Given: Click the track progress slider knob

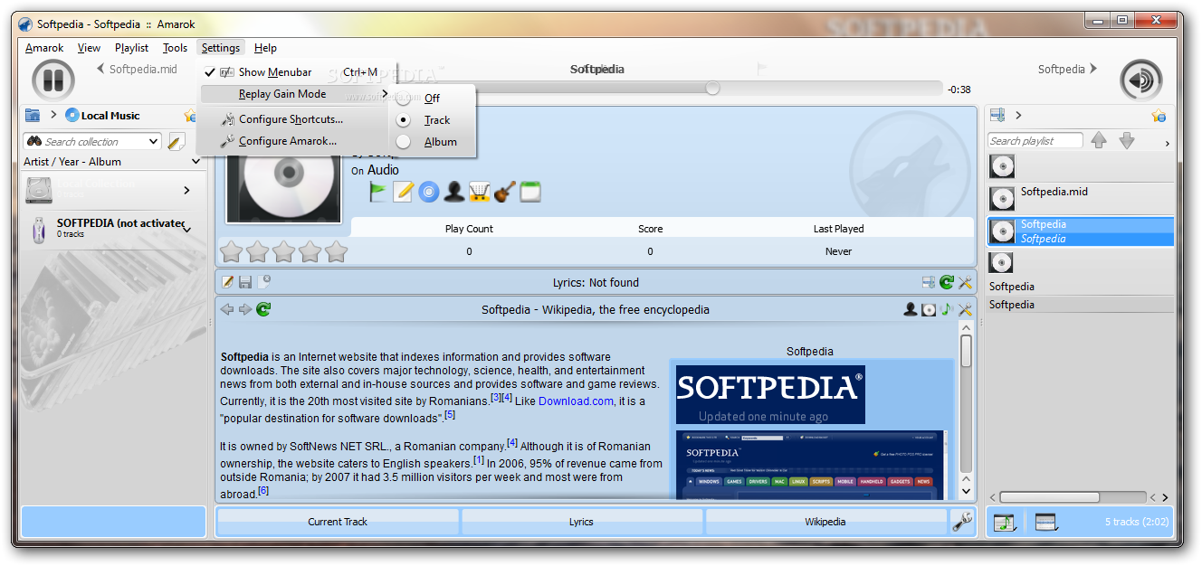Looking at the screenshot, I should point(712,88).
